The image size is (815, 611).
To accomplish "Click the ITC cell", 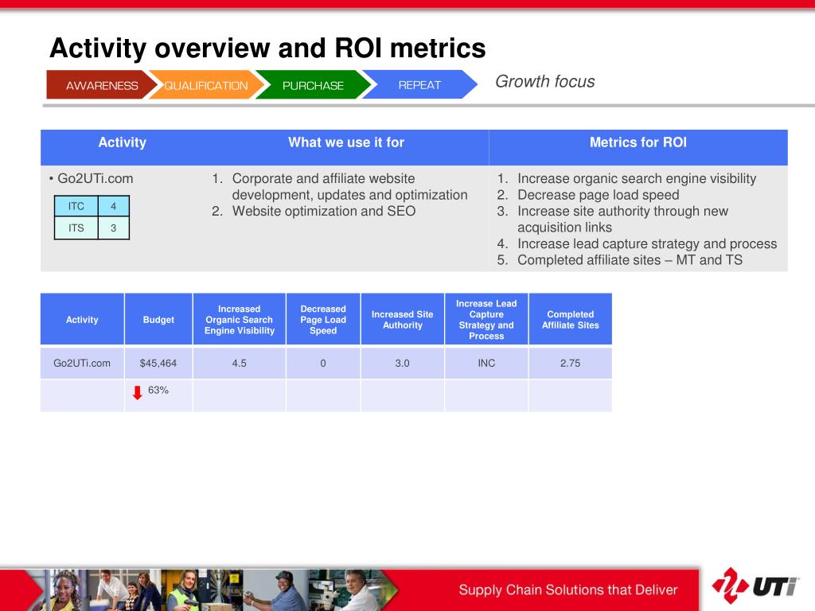I will coord(76,206).
